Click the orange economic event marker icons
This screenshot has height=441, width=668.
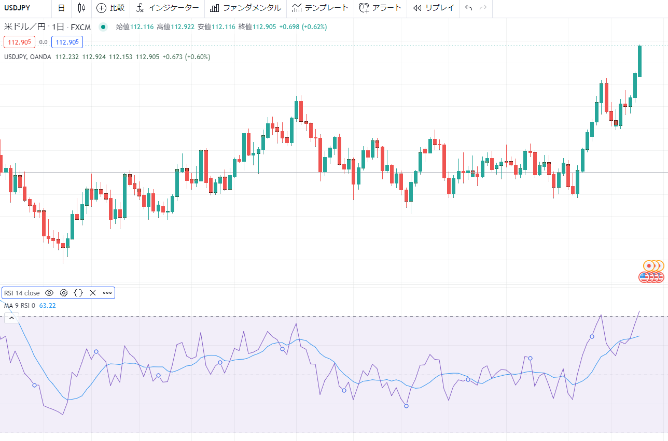[653, 266]
